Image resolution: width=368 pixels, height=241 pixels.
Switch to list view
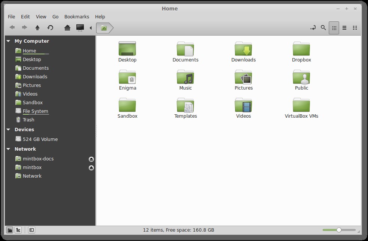coord(344,28)
